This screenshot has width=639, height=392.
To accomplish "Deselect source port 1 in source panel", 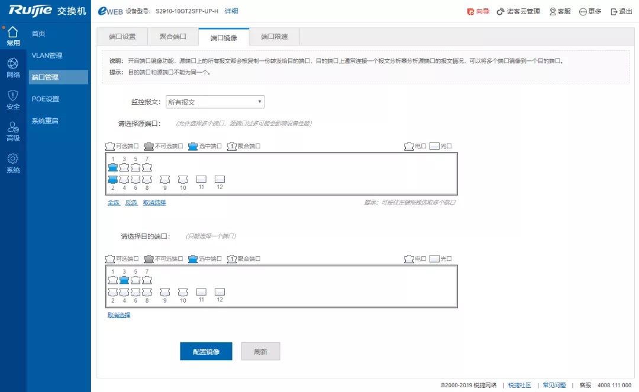I will pyautogui.click(x=112, y=167).
